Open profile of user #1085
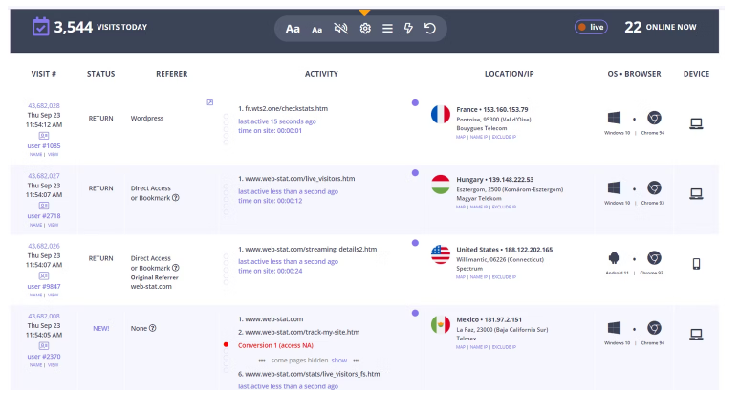 coord(44,145)
